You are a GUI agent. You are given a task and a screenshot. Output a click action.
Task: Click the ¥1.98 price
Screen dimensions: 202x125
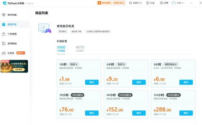64,79
